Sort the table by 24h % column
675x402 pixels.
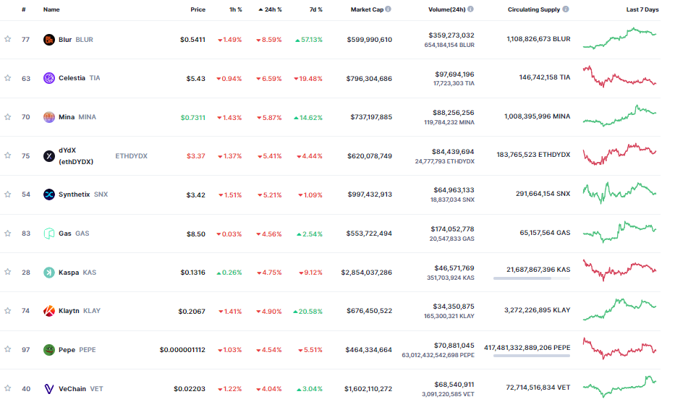270,9
